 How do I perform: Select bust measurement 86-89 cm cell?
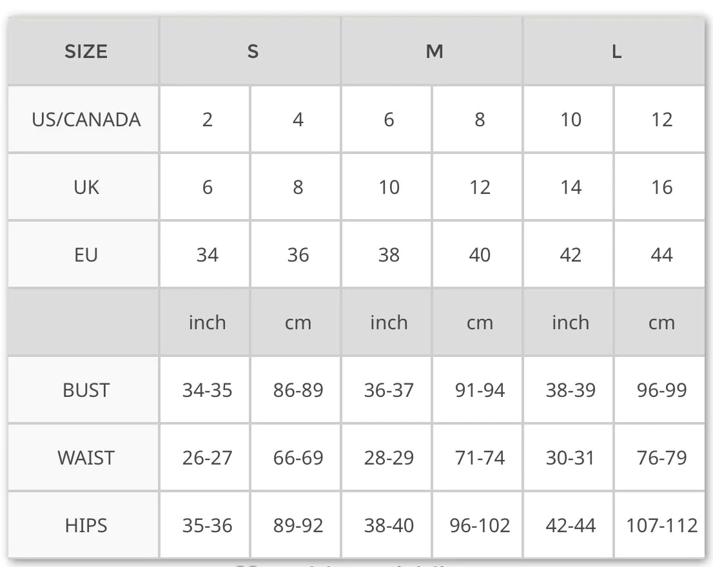pyautogui.click(x=298, y=390)
